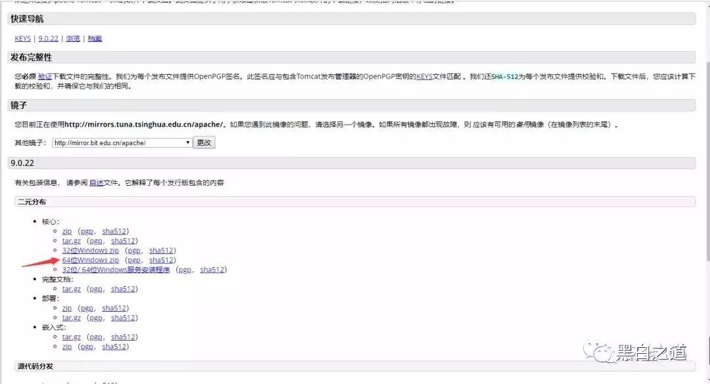710x384 pixels.
Task: Click the 嵌入式 list label
Action: click(x=54, y=328)
